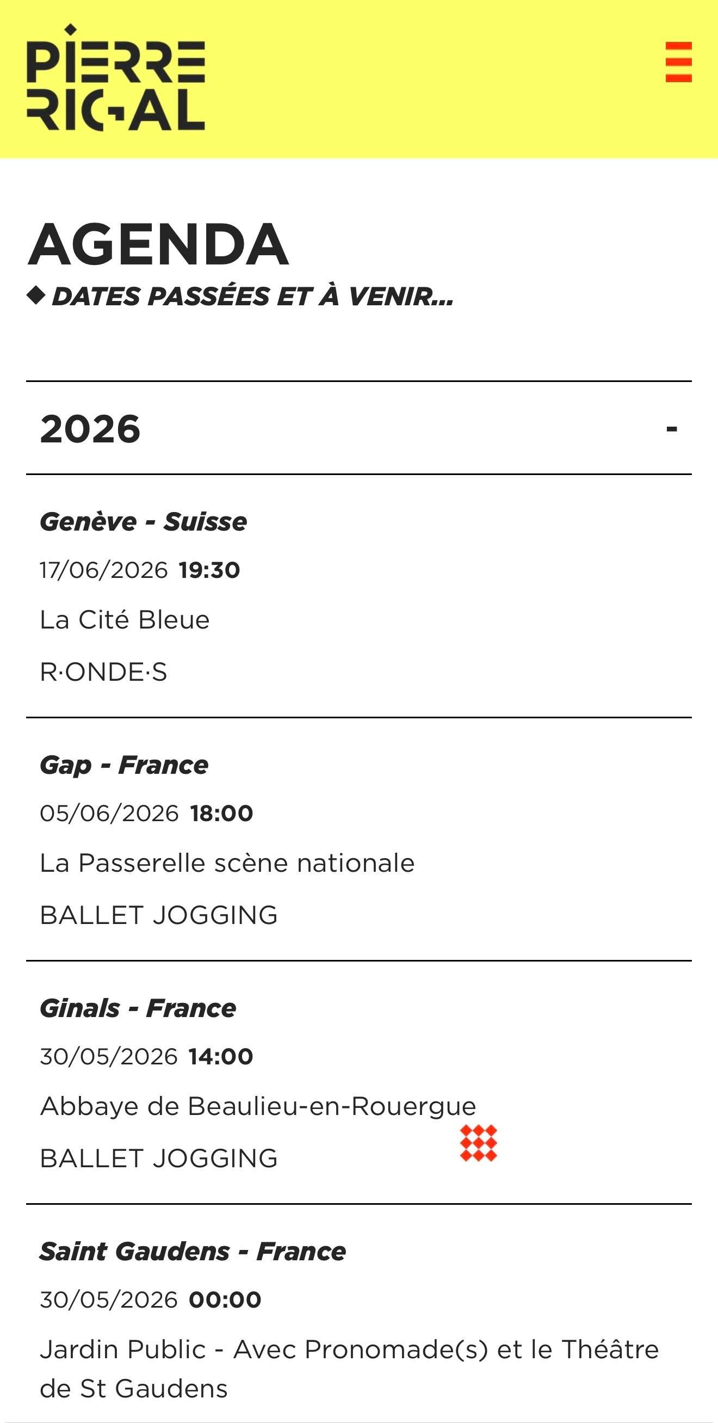
Task: Click the 05/06/2026 18:00 date
Action: (146, 813)
